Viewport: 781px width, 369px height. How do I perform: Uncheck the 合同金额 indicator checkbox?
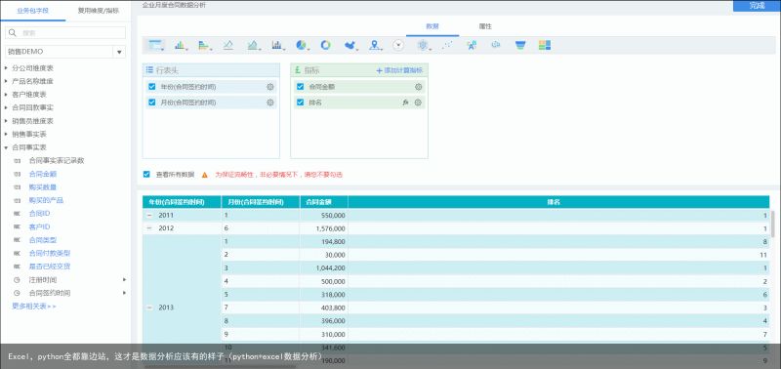tap(300, 87)
